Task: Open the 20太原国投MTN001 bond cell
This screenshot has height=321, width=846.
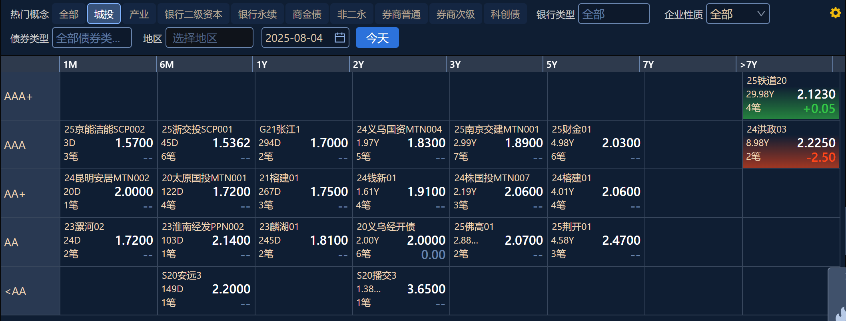Action: click(x=206, y=193)
